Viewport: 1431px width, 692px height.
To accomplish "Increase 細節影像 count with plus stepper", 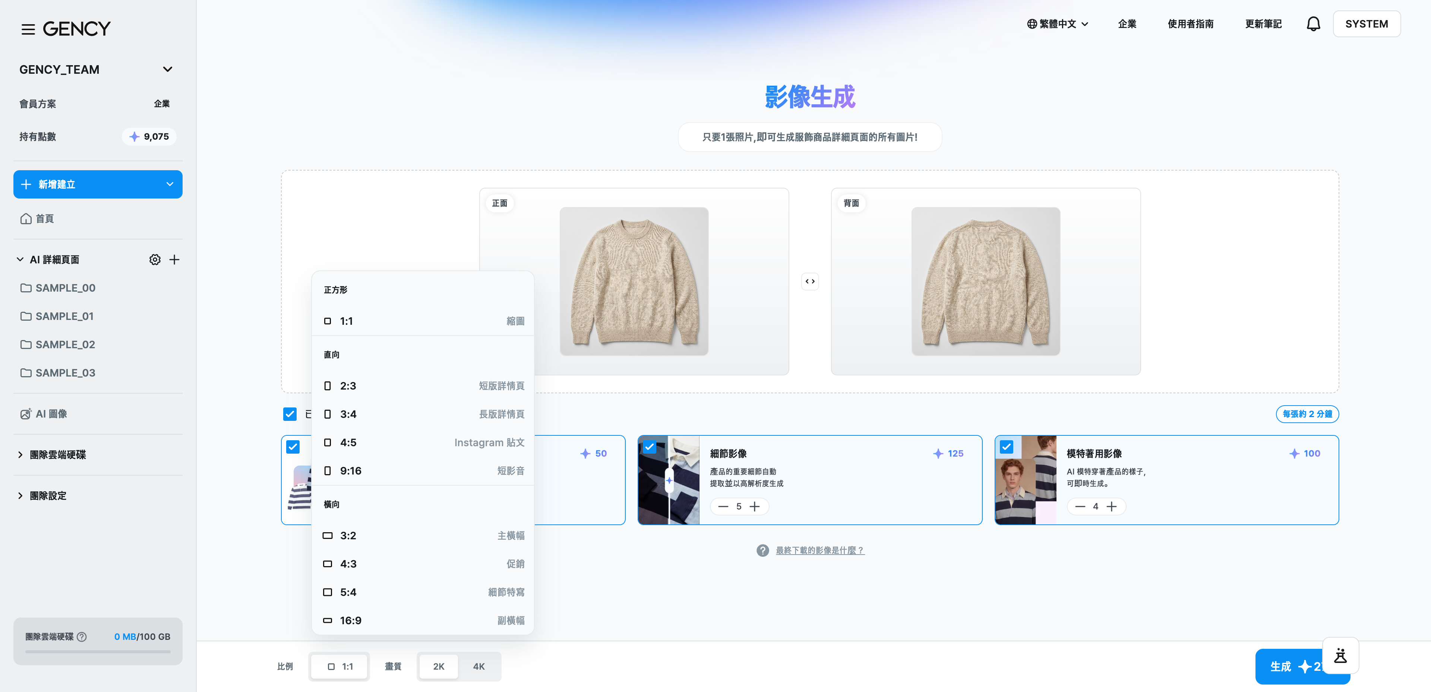I will (x=754, y=507).
